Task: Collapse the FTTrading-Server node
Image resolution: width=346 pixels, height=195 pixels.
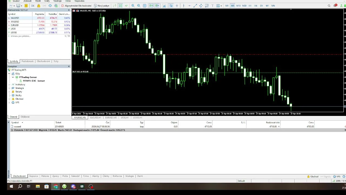Action: click(x=13, y=77)
